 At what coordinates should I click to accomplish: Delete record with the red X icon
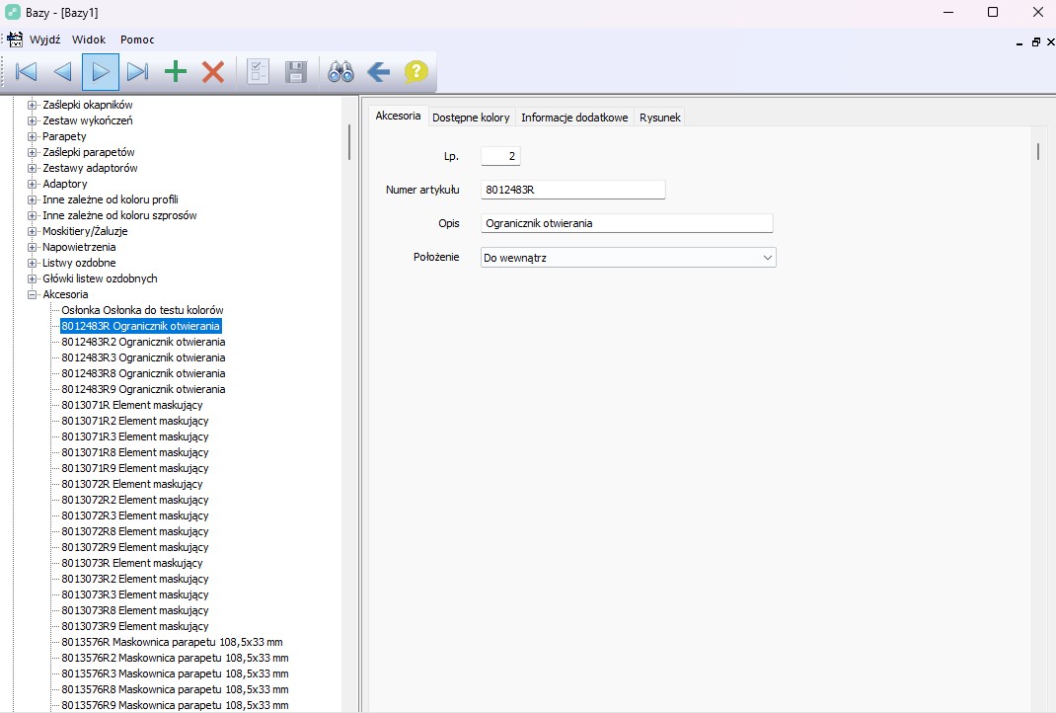tap(213, 71)
